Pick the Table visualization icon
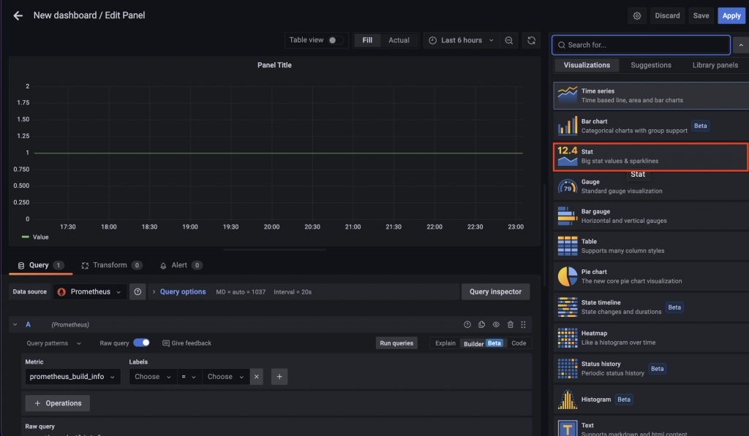The image size is (749, 436). pos(568,246)
